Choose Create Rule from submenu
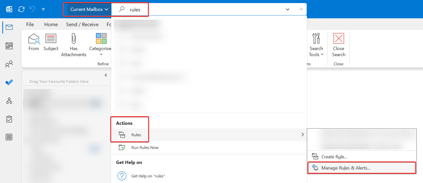Viewport: 423px width, 183px height. pos(334,157)
